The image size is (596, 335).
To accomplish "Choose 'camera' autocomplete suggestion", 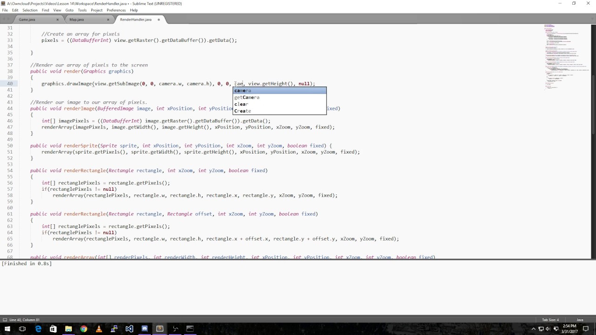I will [279, 91].
